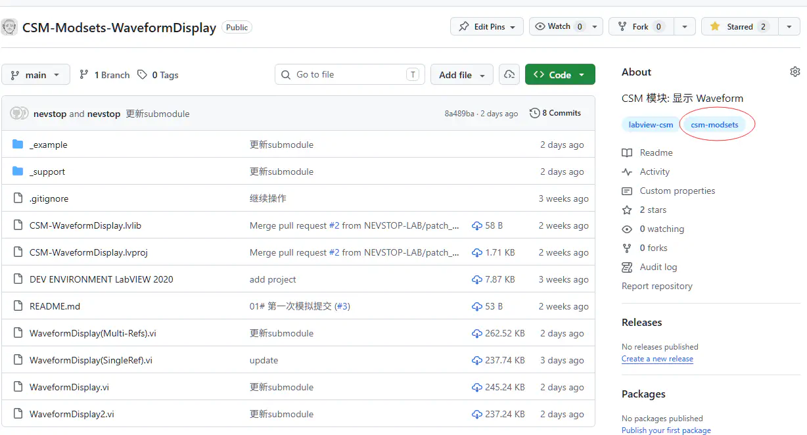The height and width of the screenshot is (435, 807).
Task: Click the Custom properties icon
Action: 627,191
